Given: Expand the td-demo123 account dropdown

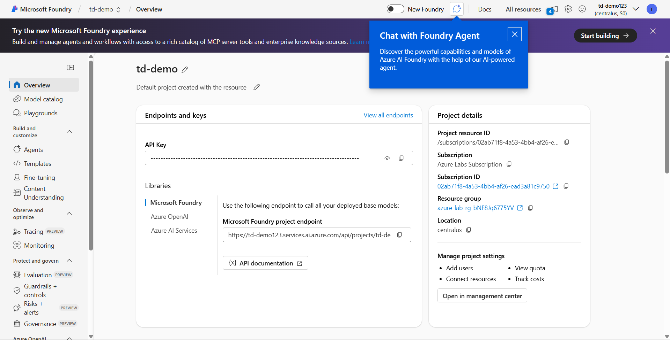Looking at the screenshot, I should pos(635,9).
